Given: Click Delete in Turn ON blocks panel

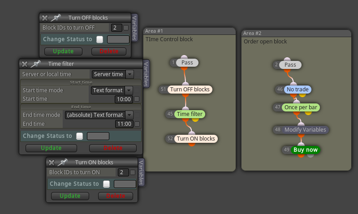Looking at the screenshot, I should [x=116, y=196].
